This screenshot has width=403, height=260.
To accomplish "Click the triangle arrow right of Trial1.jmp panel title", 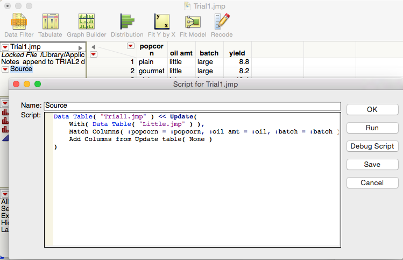I will pyautogui.click(x=80, y=48).
